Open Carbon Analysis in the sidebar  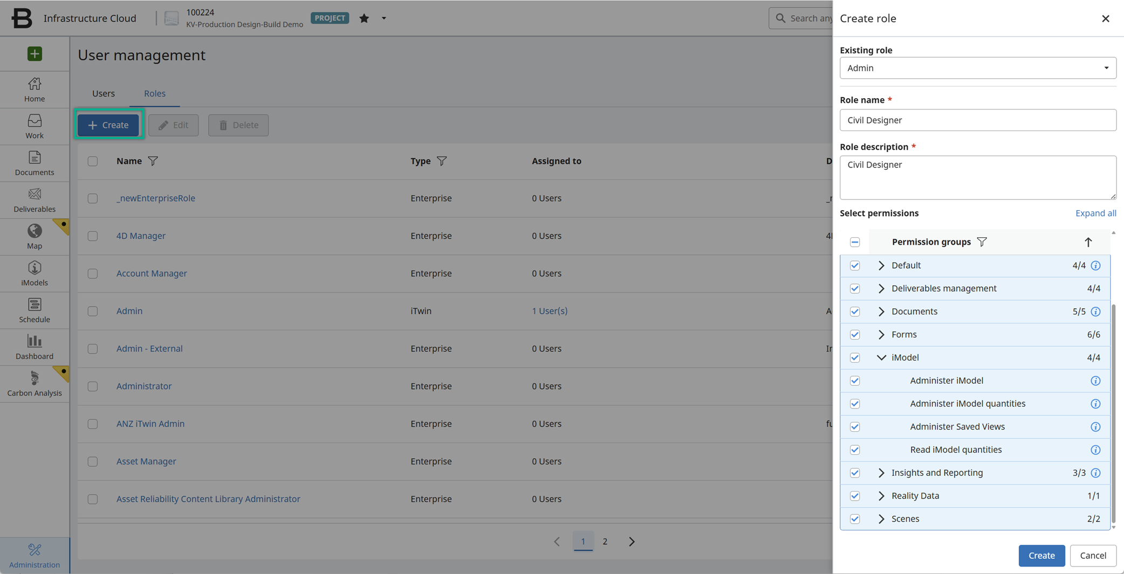tap(35, 384)
